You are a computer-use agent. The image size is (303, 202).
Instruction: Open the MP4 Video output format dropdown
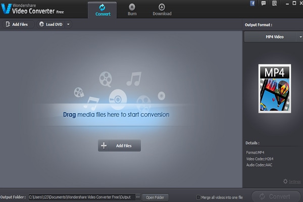tap(274, 37)
